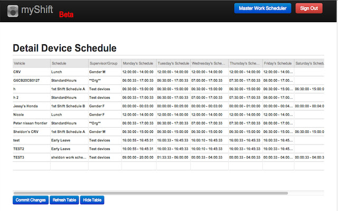
Task: Click Monday 06:30:00 - 15:00:00 in h row
Action: click(x=139, y=89)
